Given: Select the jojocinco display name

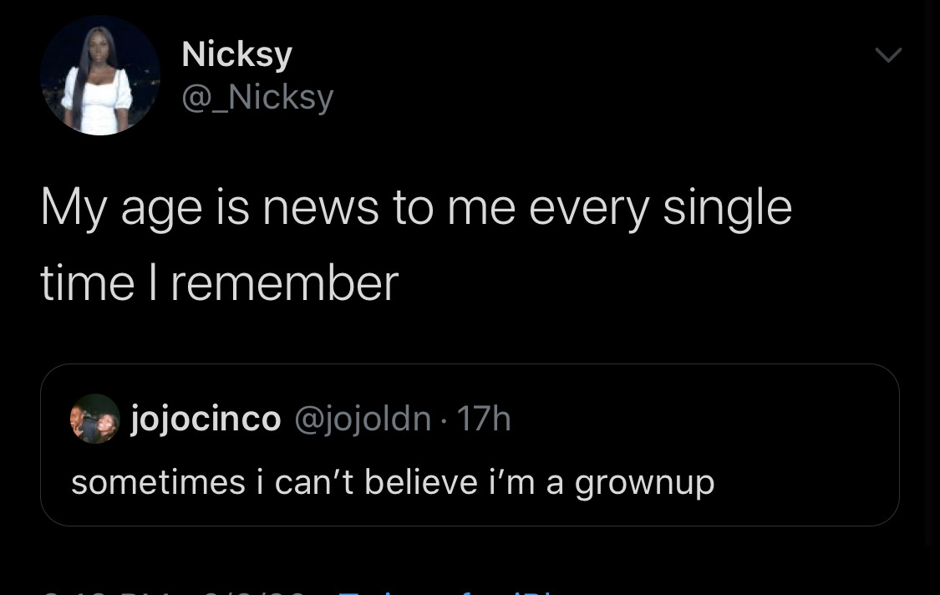Looking at the screenshot, I should 206,419.
